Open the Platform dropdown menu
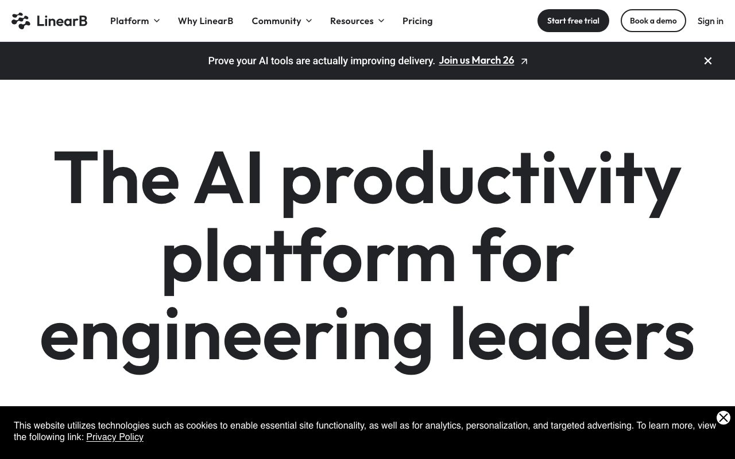 [130, 21]
